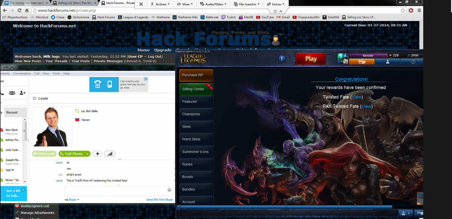Collapse the remote toolbar with the up chevron
The width and height of the screenshot is (452, 219).
click(x=281, y=11)
